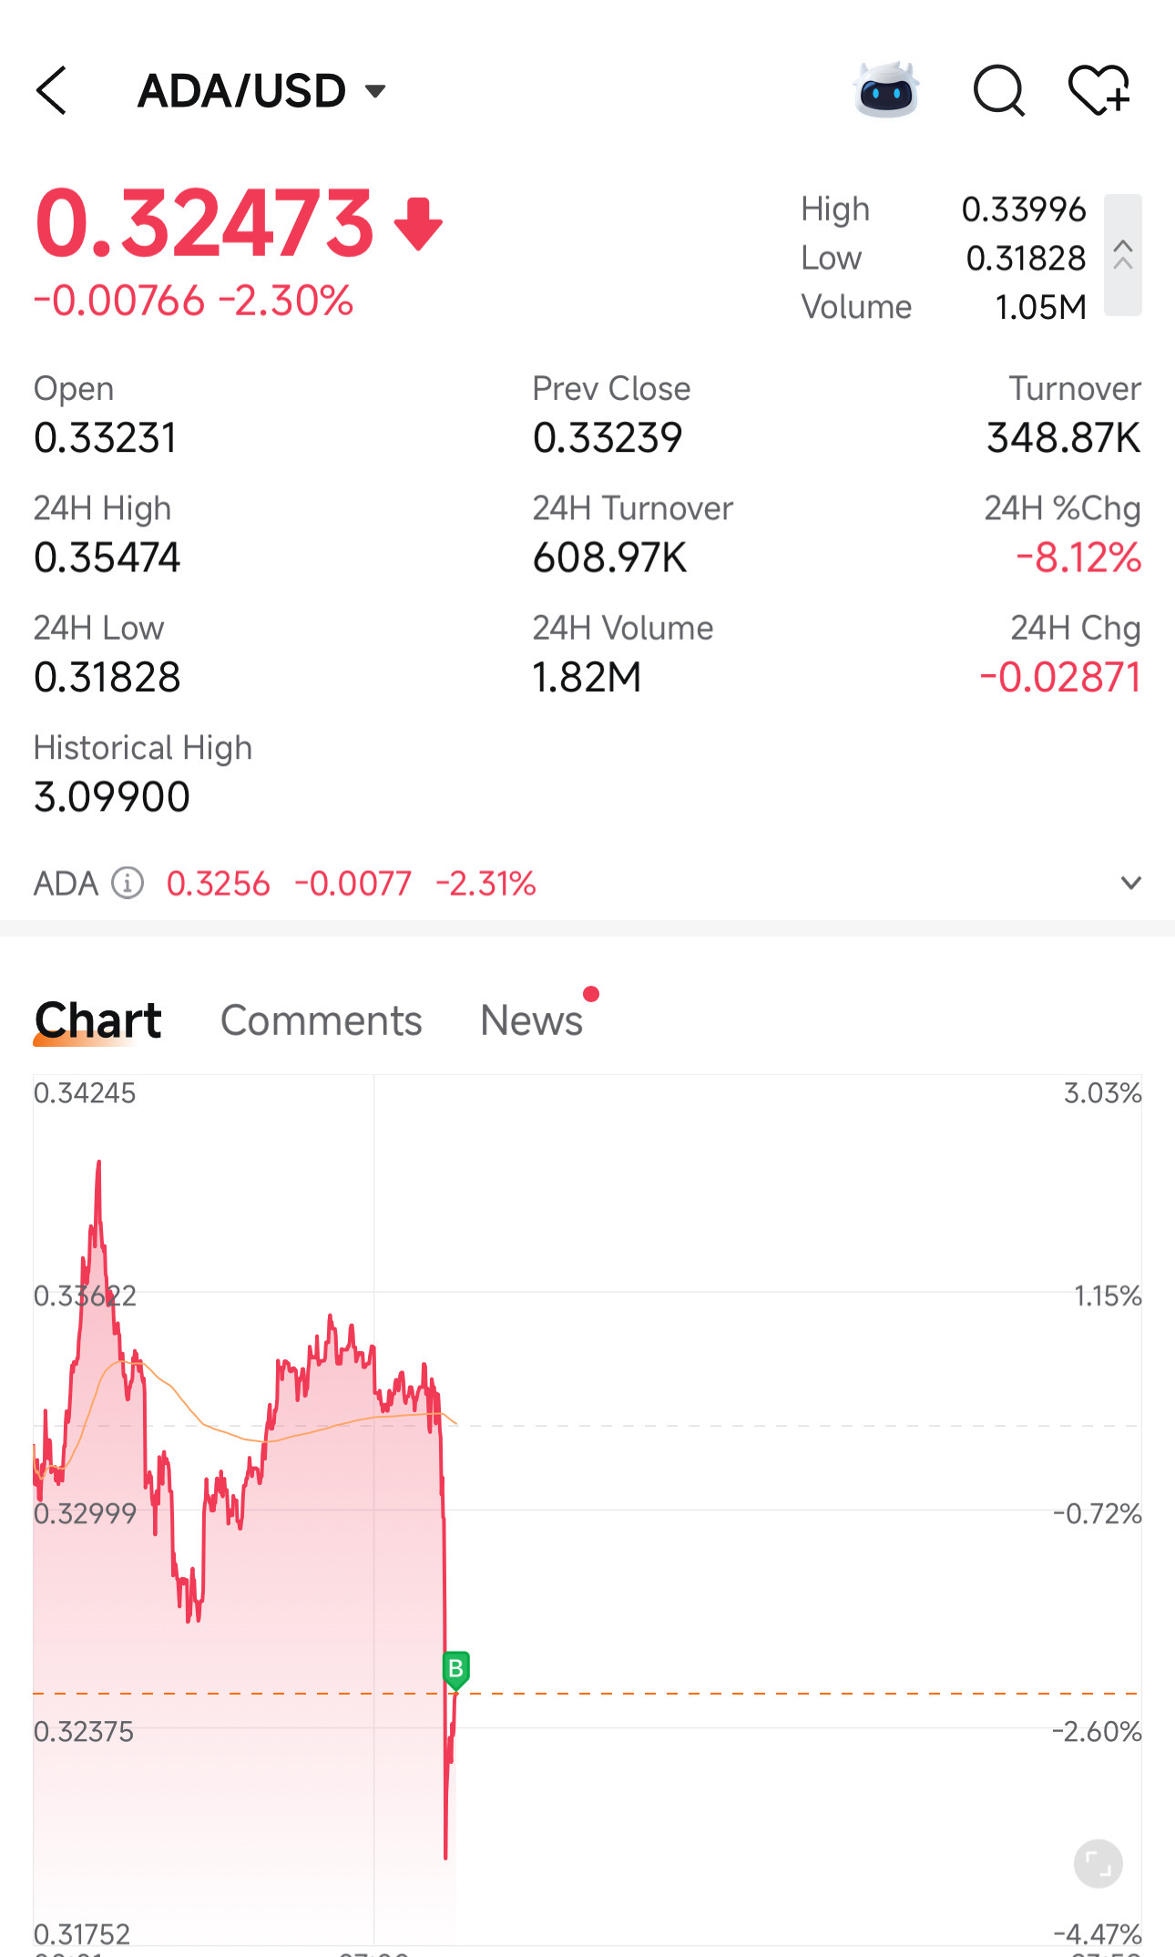This screenshot has height=1957, width=1175.
Task: Expand the ADA index row
Action: tap(1130, 883)
